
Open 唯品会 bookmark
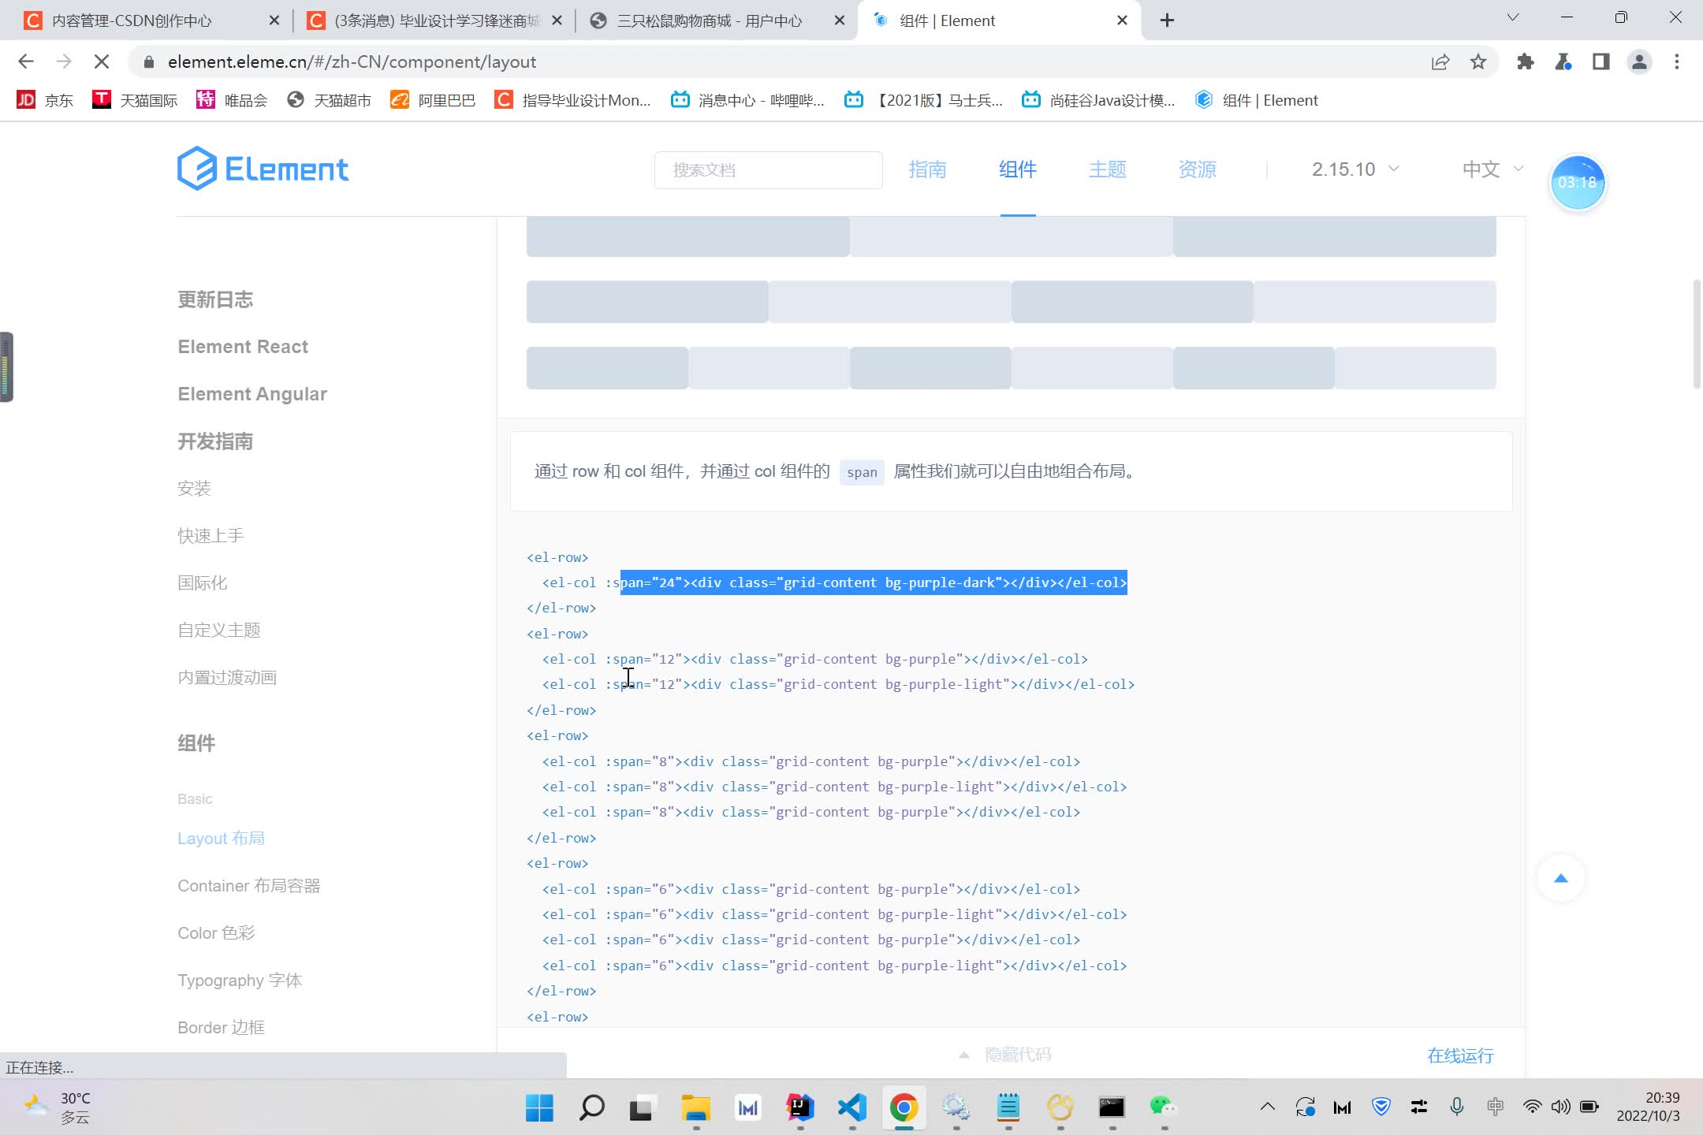coord(232,100)
